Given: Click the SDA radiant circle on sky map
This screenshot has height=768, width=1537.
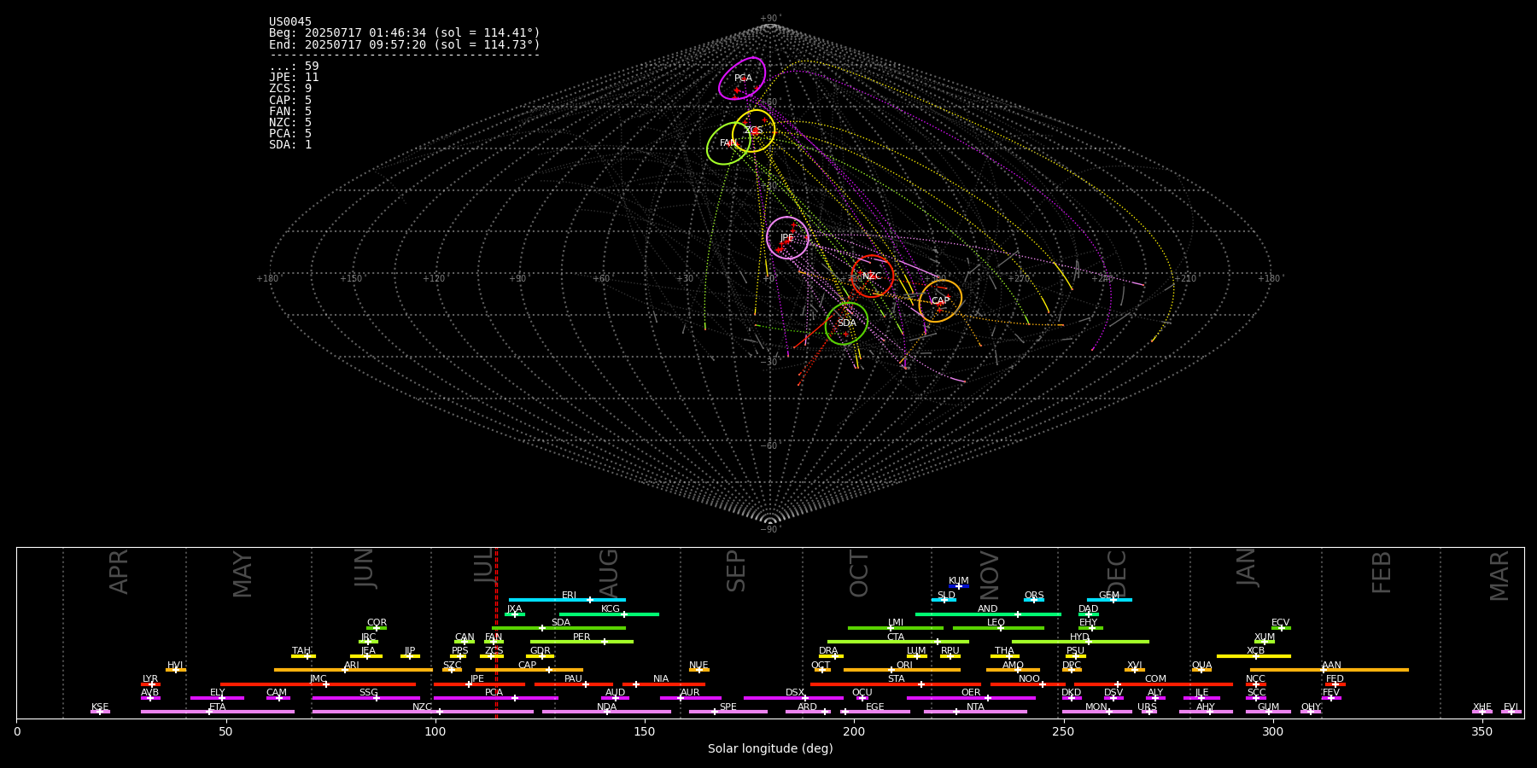Looking at the screenshot, I should click(x=847, y=323).
